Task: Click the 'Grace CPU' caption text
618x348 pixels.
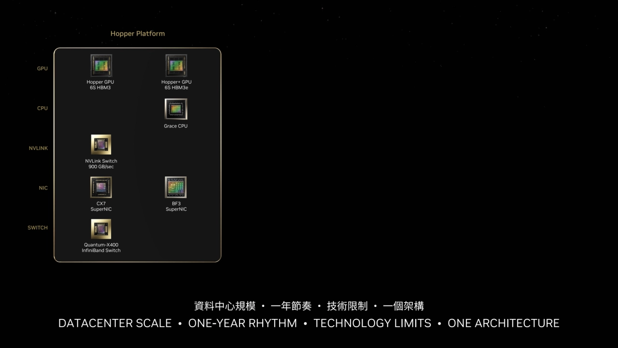Action: coord(176,126)
